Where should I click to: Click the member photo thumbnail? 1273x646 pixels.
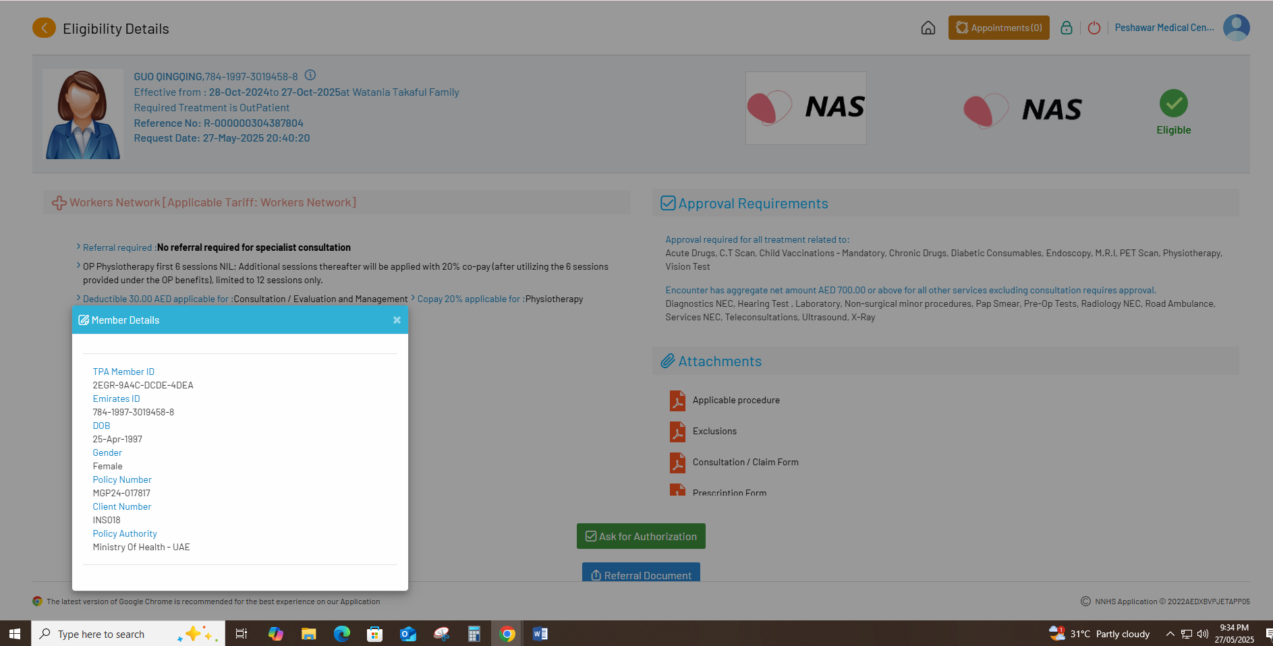pyautogui.click(x=83, y=114)
